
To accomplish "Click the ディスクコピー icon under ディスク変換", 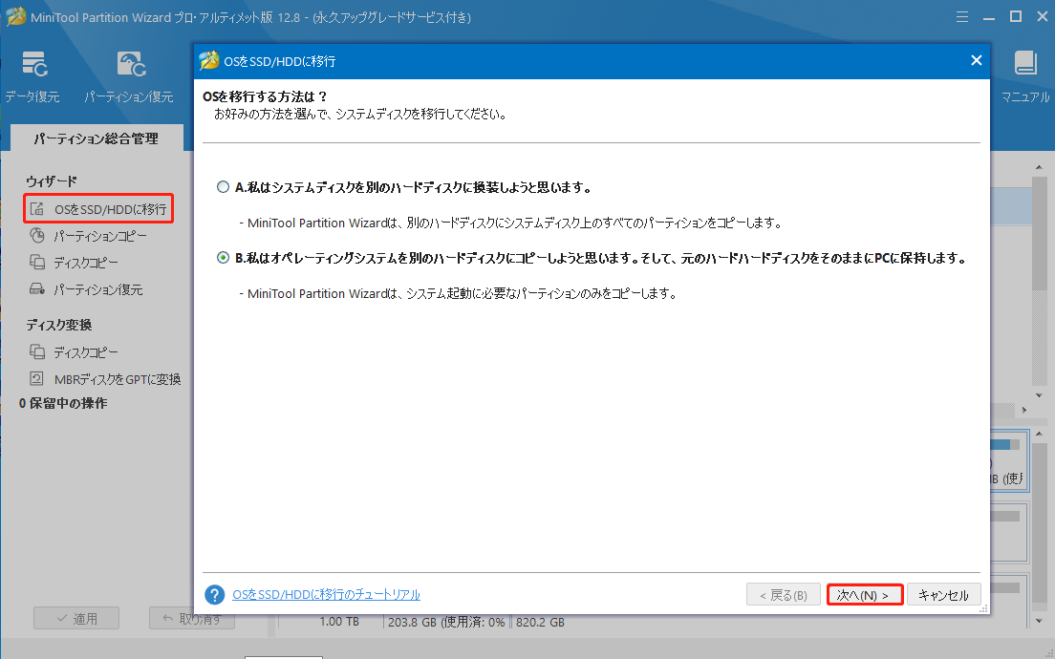I will click(37, 351).
